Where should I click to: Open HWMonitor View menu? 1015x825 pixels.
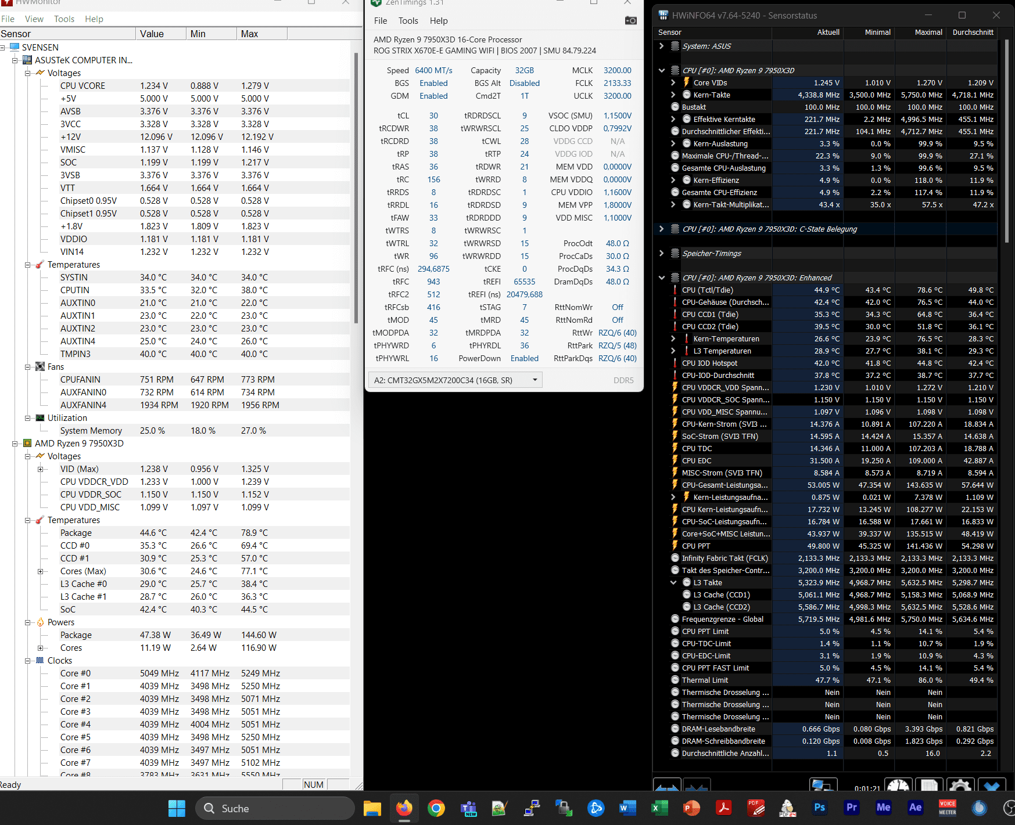34,19
